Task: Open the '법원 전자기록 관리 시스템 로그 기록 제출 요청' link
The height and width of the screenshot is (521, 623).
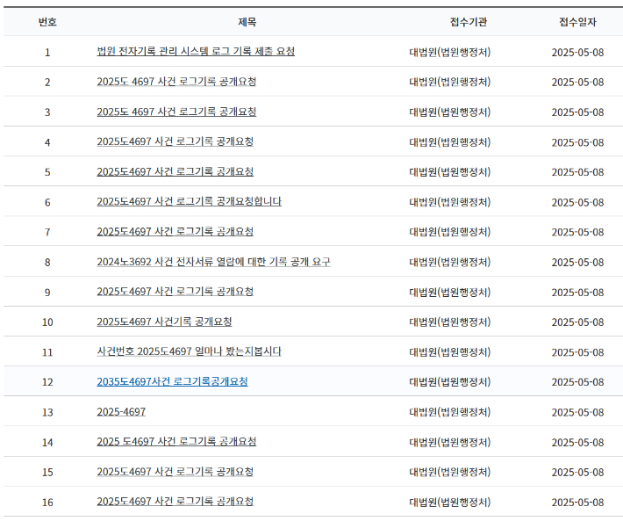Action: click(x=196, y=52)
